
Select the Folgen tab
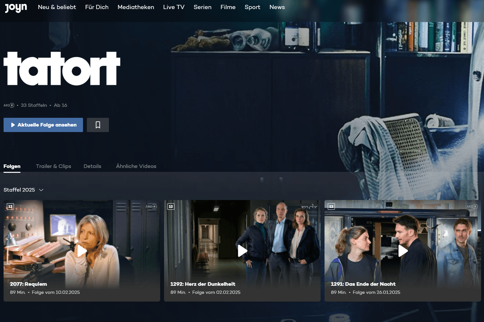click(x=12, y=166)
